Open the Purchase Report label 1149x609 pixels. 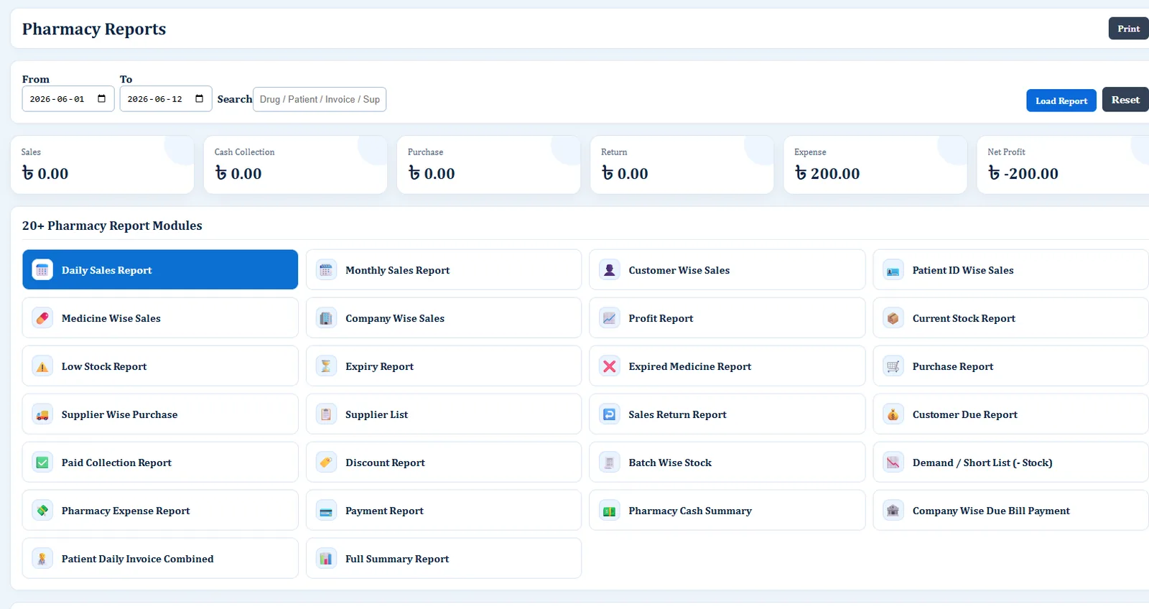(x=953, y=366)
